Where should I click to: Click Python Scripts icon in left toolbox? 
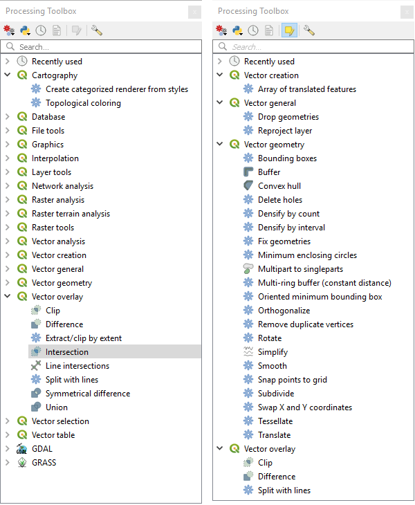click(x=26, y=30)
